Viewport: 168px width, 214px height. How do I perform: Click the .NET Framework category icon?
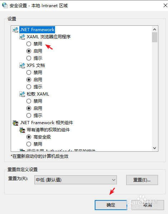pyautogui.click(x=15, y=30)
